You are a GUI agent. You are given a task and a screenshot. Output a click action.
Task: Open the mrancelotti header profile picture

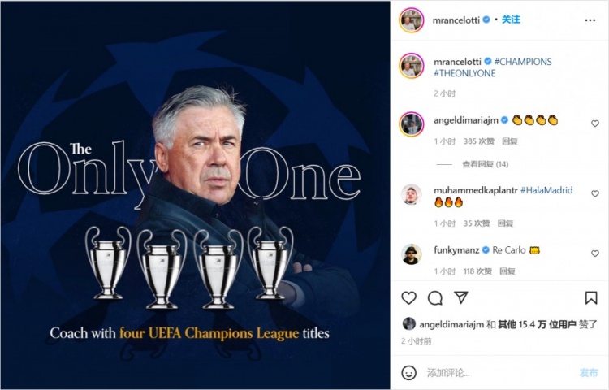412,19
